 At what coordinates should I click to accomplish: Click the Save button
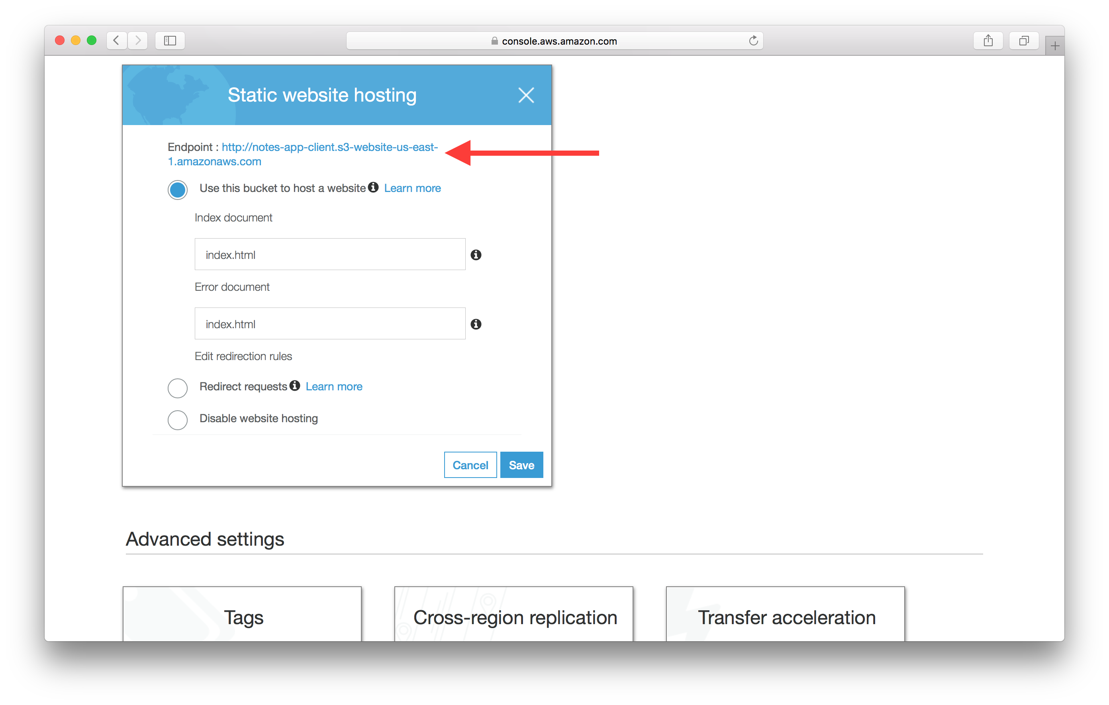521,464
